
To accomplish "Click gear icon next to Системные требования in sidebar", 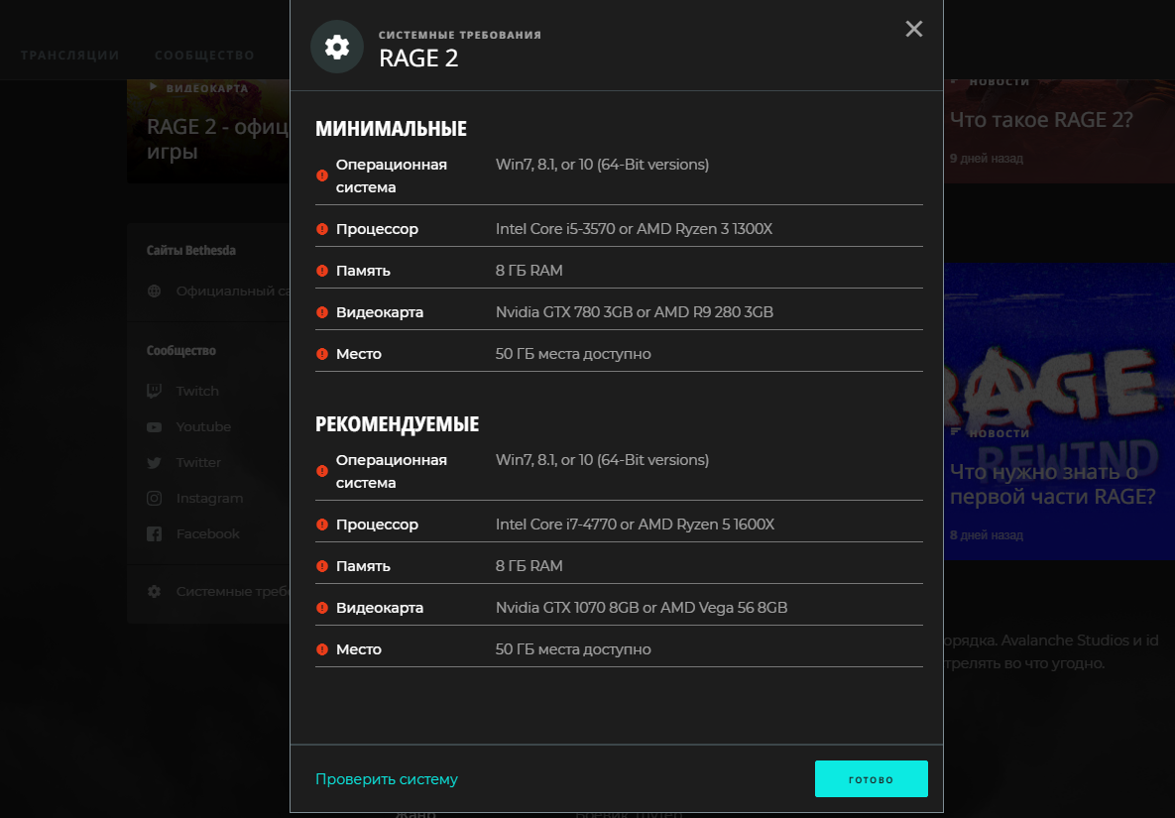I will 155,591.
